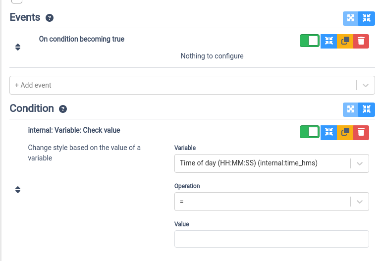This screenshot has width=382, height=261.
Task: Open the Variable dropdown showing Time of day
Action: pyautogui.click(x=272, y=163)
